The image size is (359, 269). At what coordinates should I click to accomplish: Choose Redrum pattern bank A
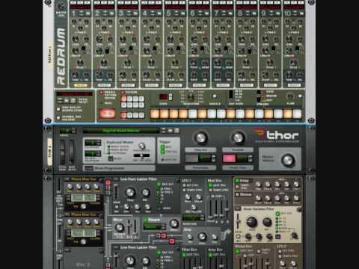(x=124, y=115)
